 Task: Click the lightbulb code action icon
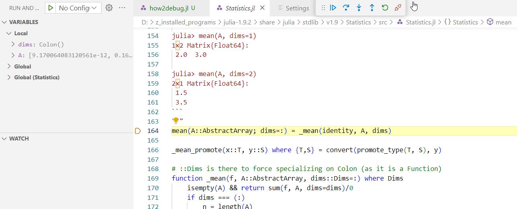pyautogui.click(x=175, y=121)
